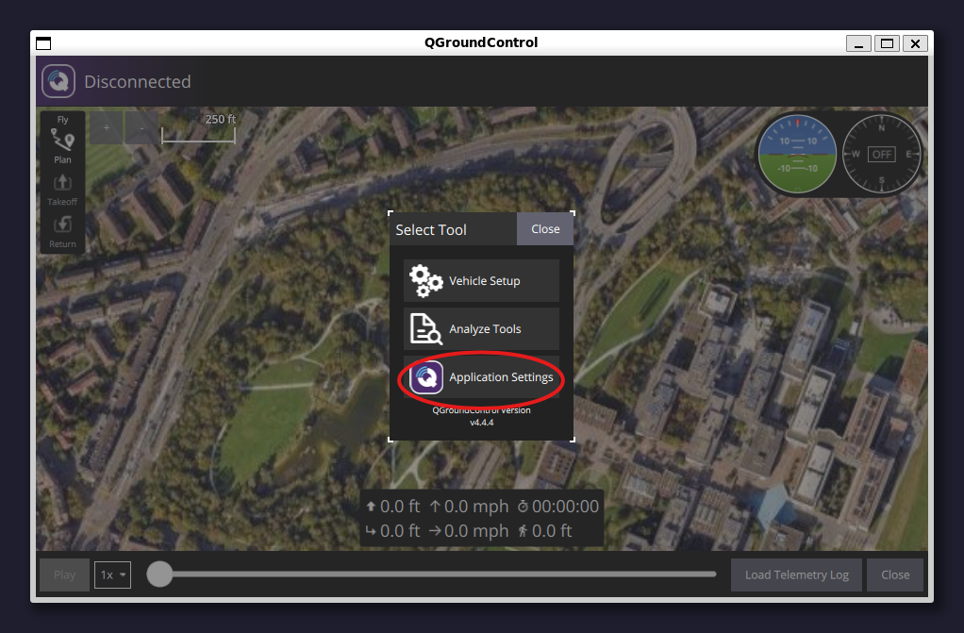The height and width of the screenshot is (633, 964).
Task: Expand the 1x playback speed dropdown
Action: pos(112,575)
